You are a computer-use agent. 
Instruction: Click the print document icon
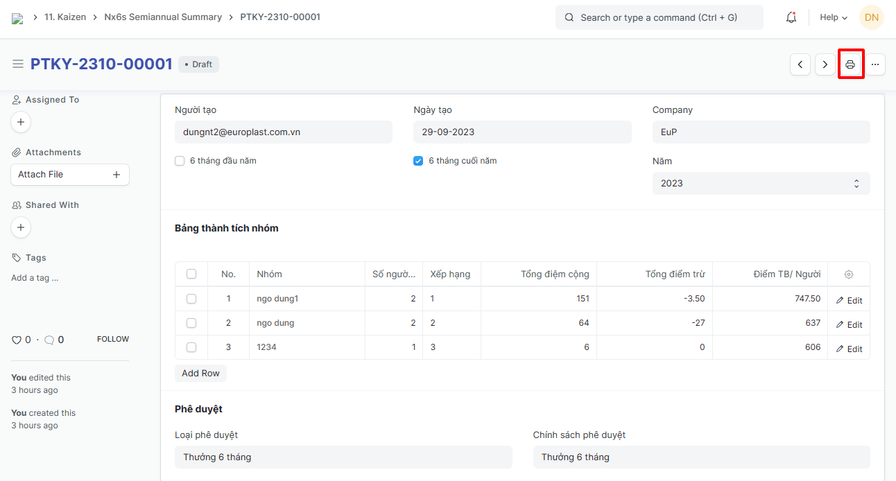coord(850,64)
